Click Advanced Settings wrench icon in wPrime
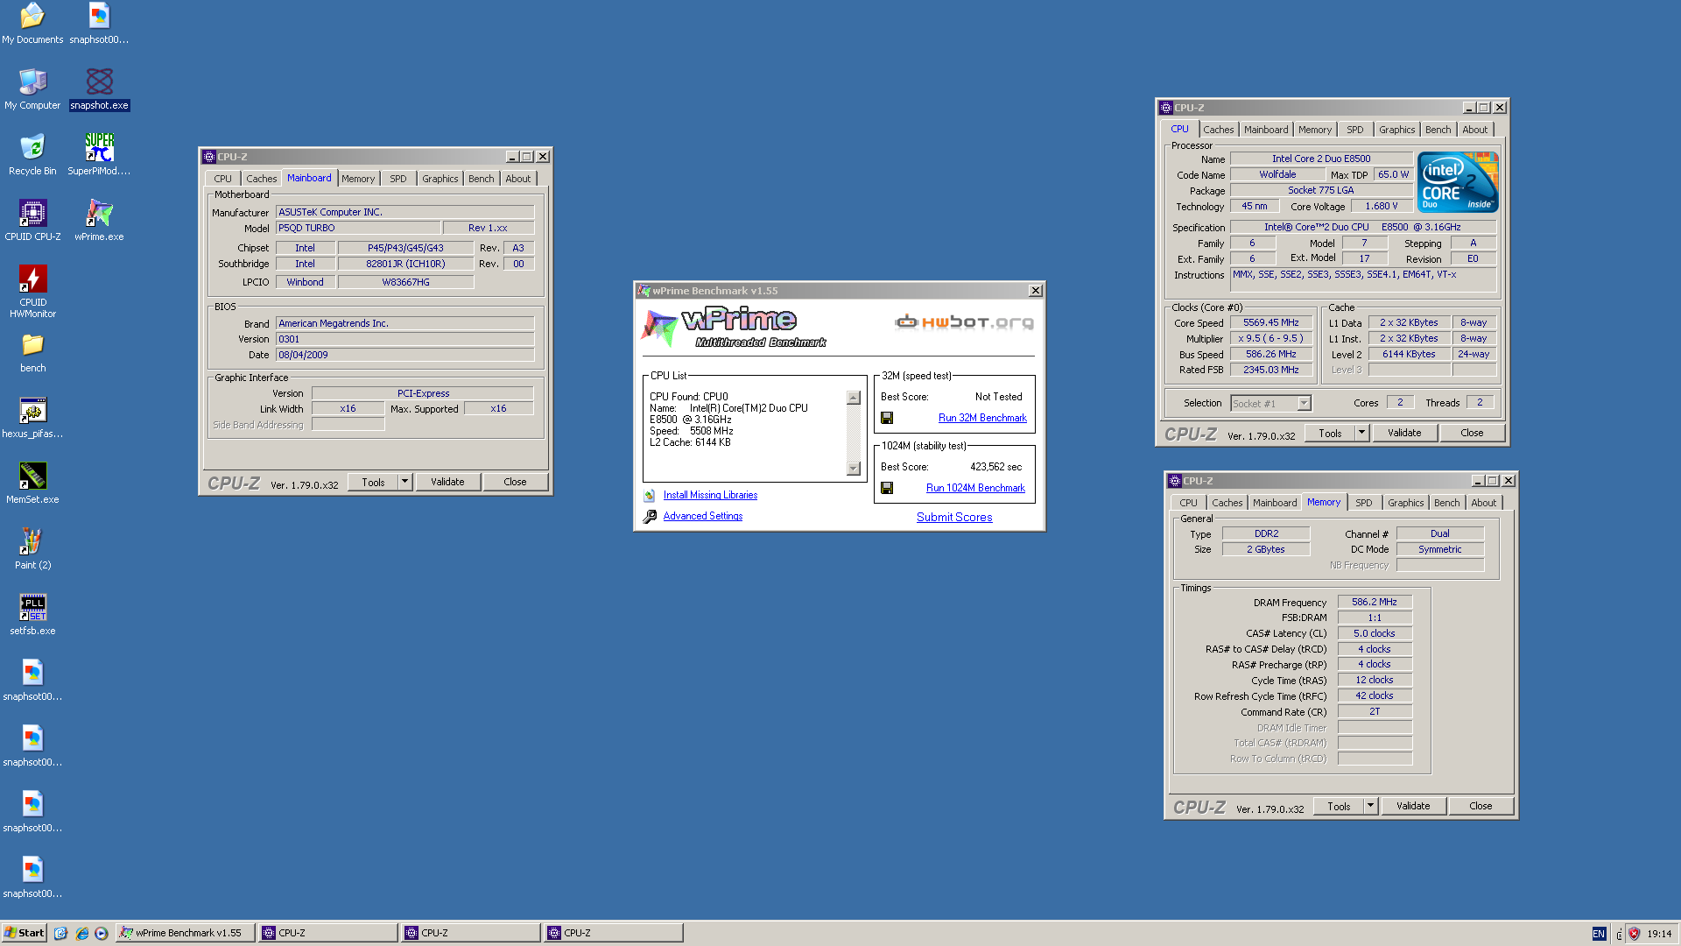 click(650, 517)
